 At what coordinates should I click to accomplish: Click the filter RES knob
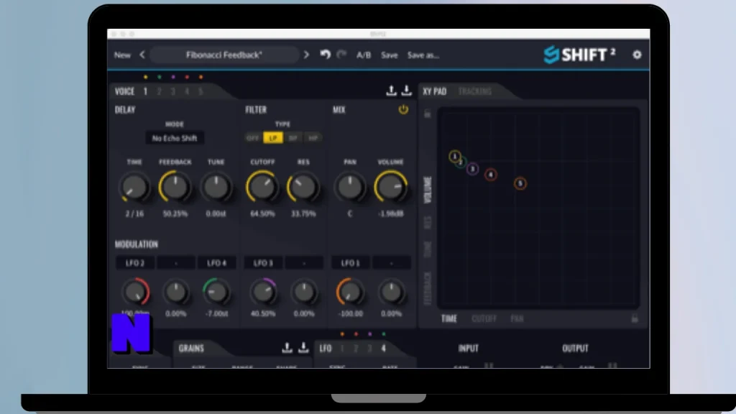click(303, 188)
